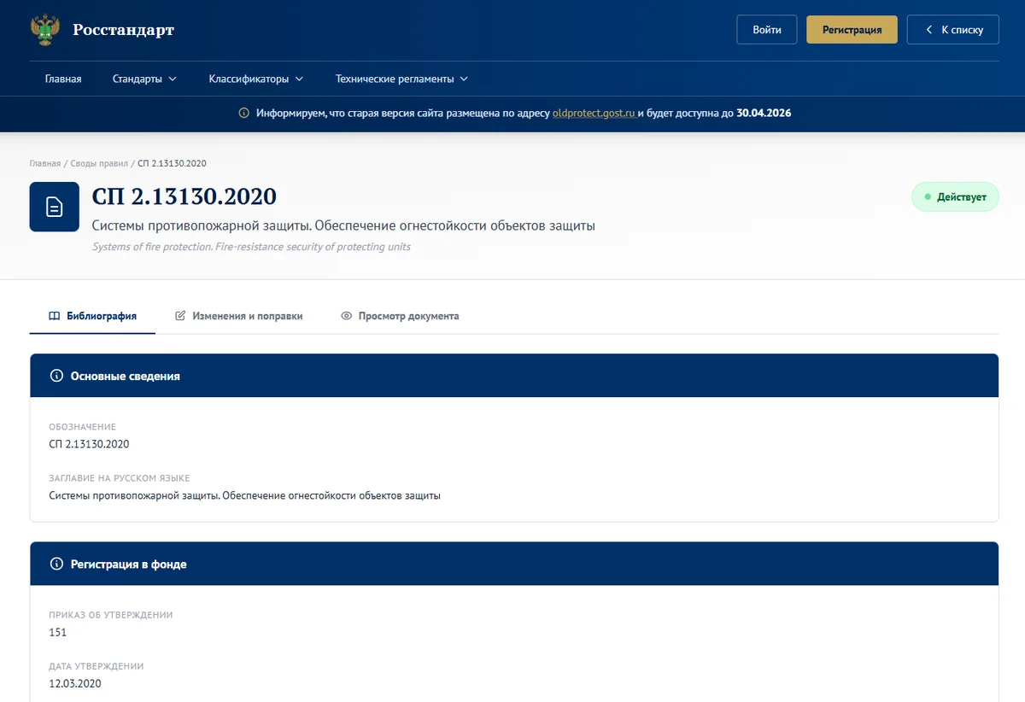
Task: Click the Регистрация в фонде section header
Action: [x=514, y=565]
